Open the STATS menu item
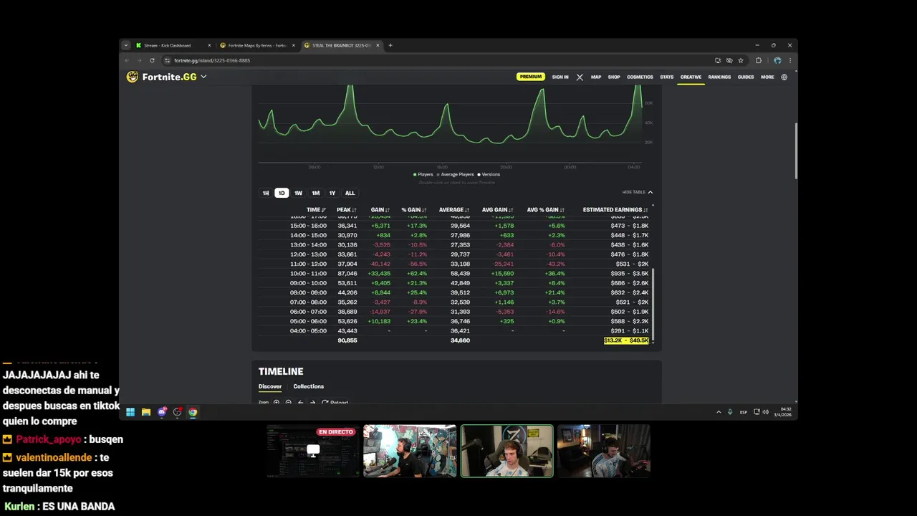 [666, 77]
